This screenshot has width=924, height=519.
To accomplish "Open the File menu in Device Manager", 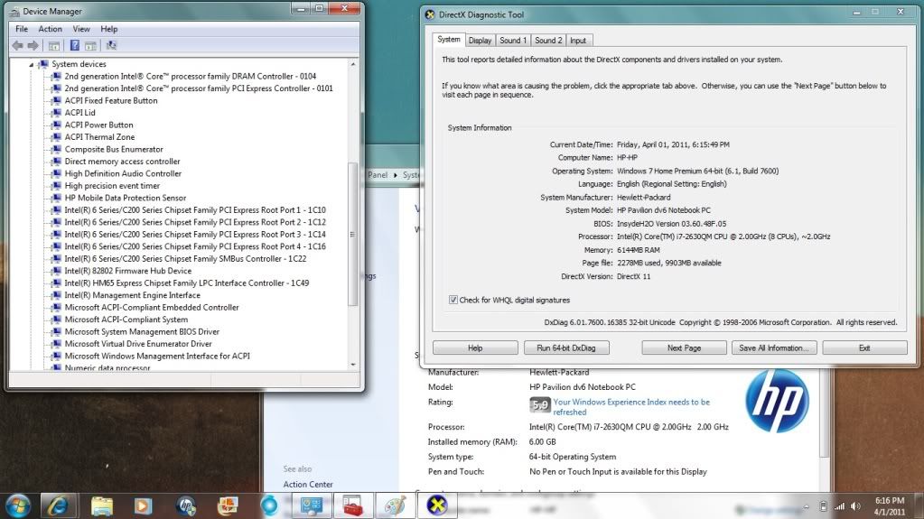I will click(x=22, y=29).
